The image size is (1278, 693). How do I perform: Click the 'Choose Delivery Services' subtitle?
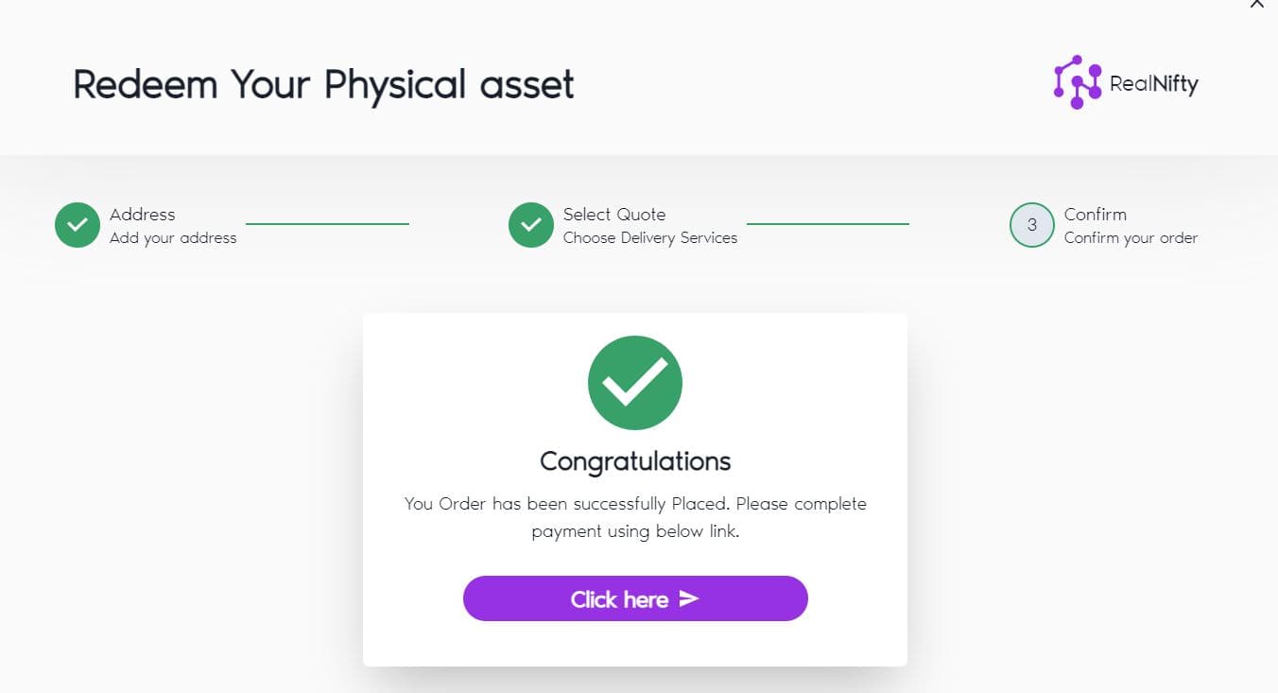tap(650, 238)
